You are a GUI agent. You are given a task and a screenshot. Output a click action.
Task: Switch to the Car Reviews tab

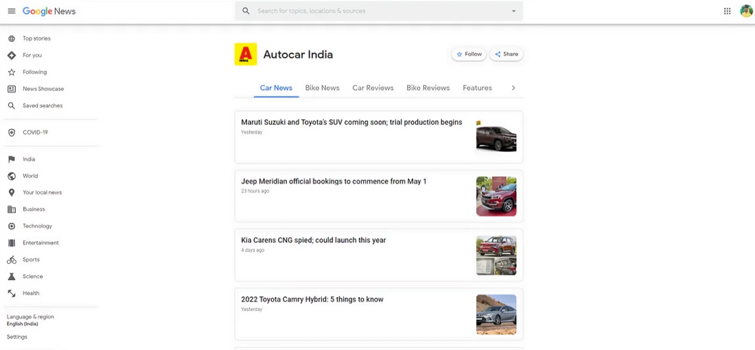[373, 88]
